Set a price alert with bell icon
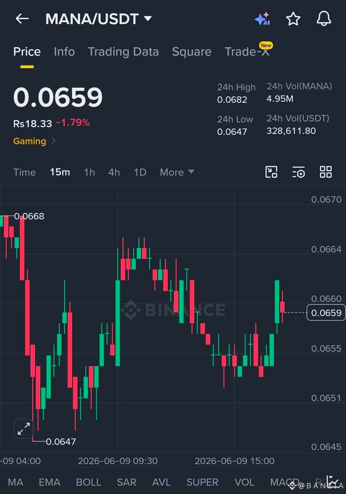The width and height of the screenshot is (346, 494). click(x=324, y=19)
